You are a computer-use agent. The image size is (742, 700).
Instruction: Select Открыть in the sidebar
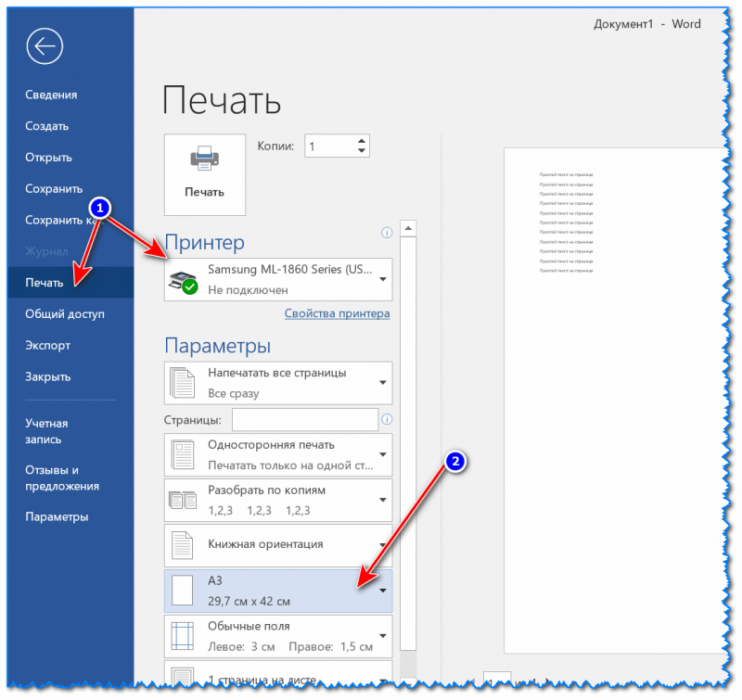pyautogui.click(x=48, y=158)
